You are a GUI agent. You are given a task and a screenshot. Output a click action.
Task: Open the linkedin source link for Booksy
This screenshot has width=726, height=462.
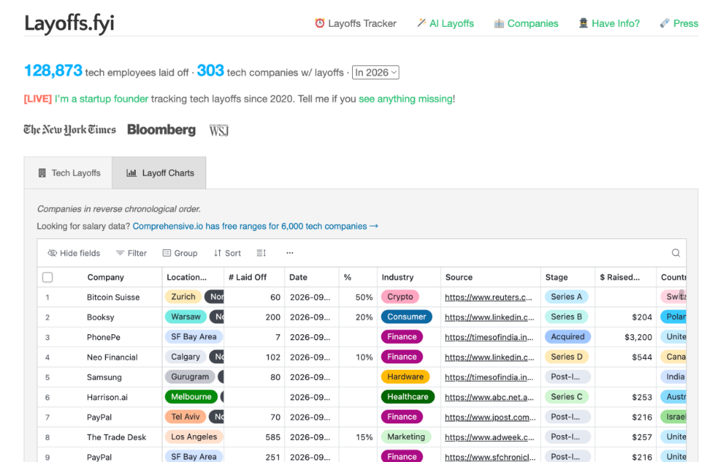[x=489, y=317]
